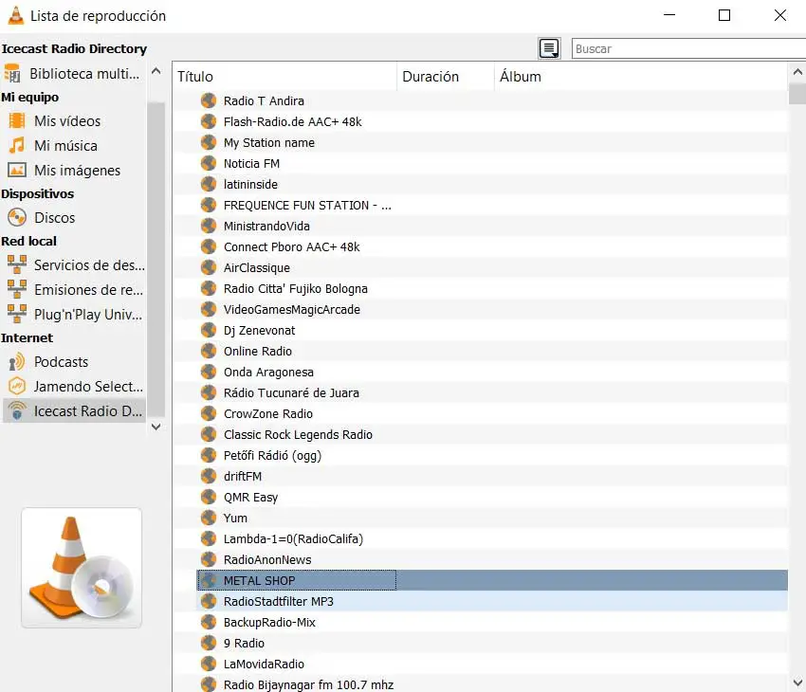Click the Mis imágenes picture icon
Screen dimensions: 806x692
pos(16,170)
